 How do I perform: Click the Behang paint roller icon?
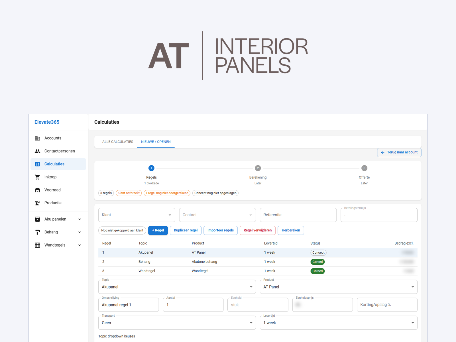(x=37, y=232)
